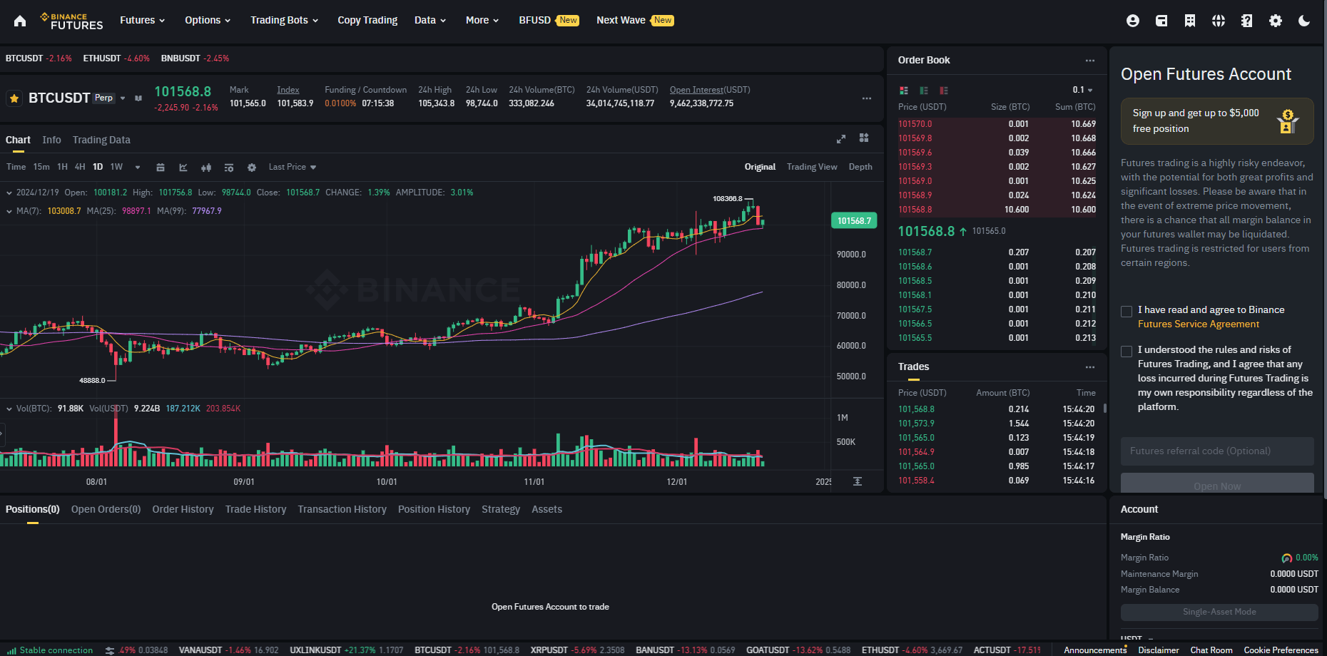This screenshot has height=656, width=1327.
Task: Select the 4H interval
Action: click(x=80, y=167)
